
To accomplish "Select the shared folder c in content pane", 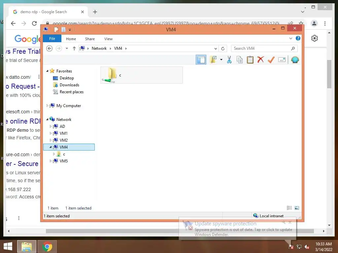I will (x=141, y=75).
